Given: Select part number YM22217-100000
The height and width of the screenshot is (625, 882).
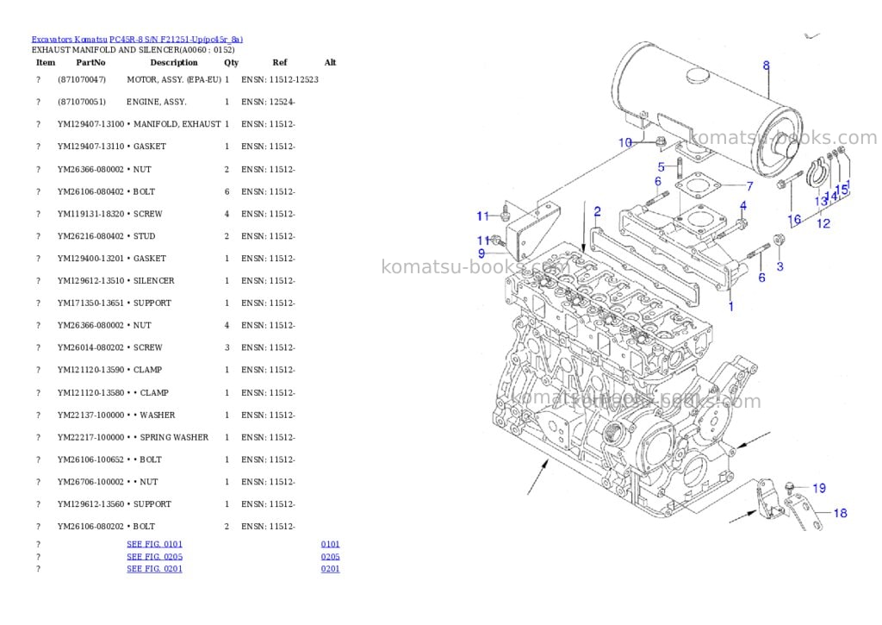Looking at the screenshot, I should [90, 437].
